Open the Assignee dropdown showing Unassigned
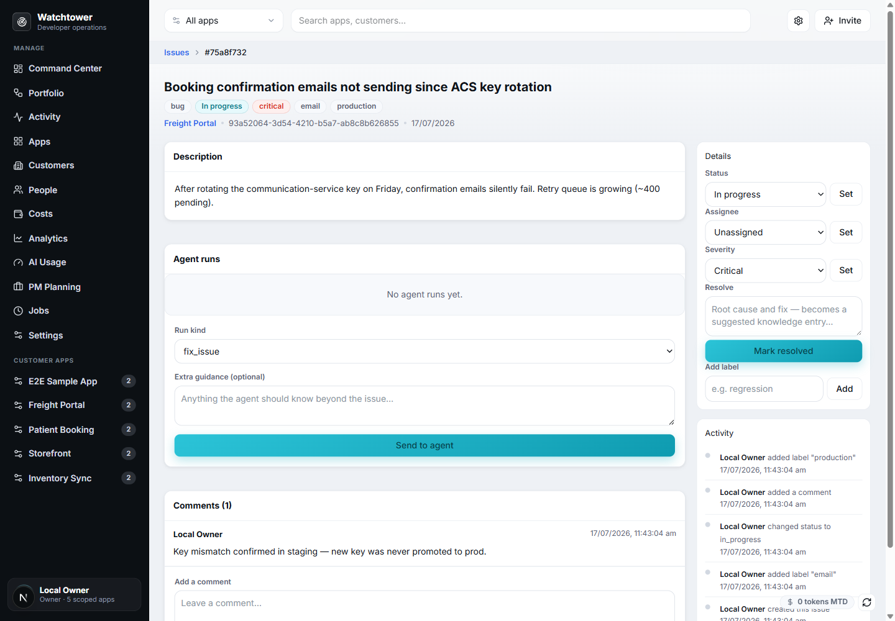This screenshot has width=895, height=621. 766,232
